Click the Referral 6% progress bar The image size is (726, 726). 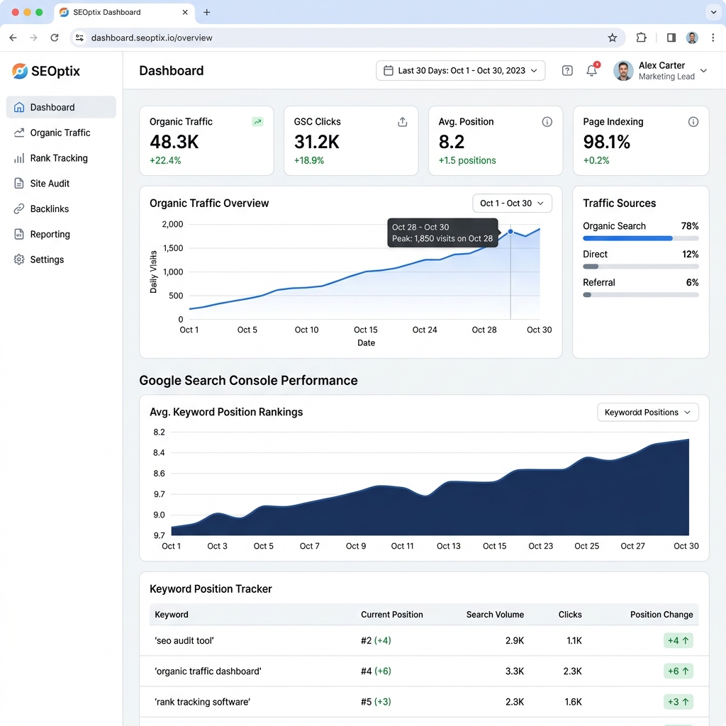coord(641,295)
